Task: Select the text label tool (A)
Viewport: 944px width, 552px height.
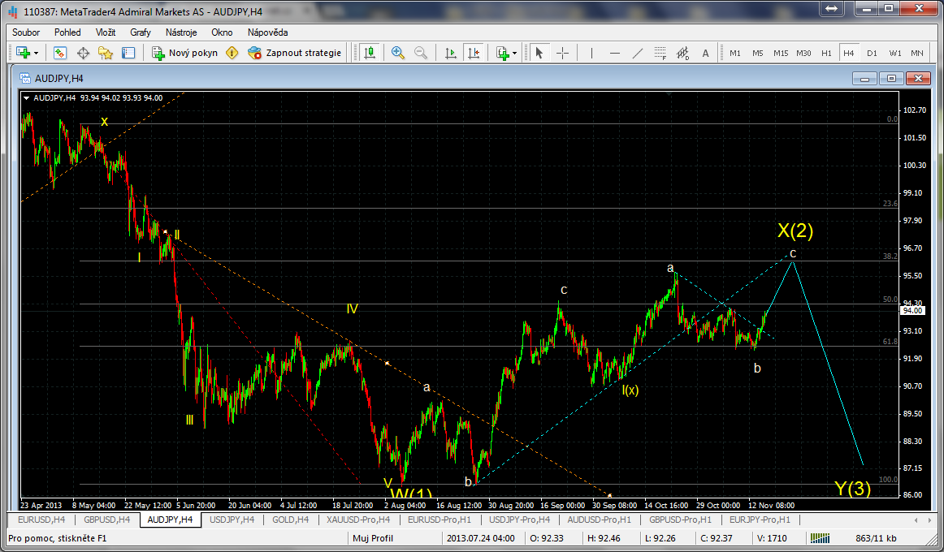Action: [705, 53]
